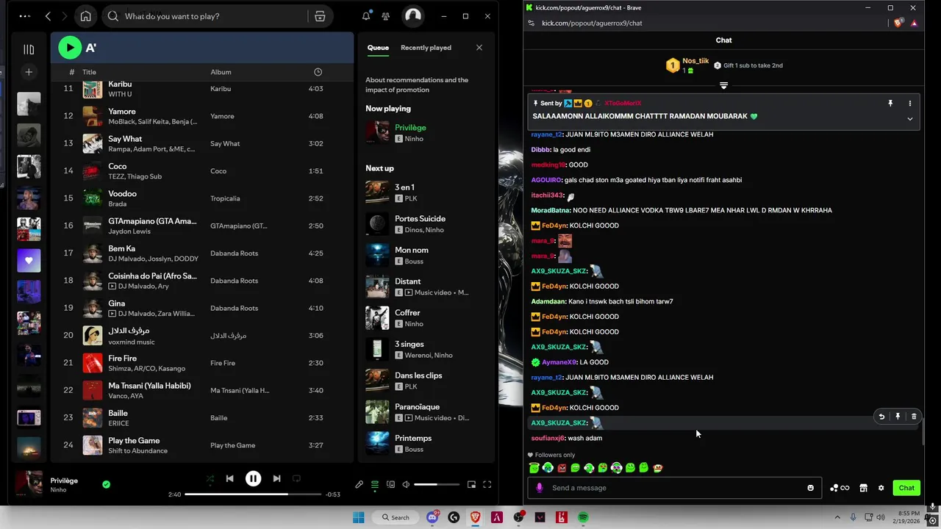Open Friend Activity icon
Screen dimensions: 941x529
click(x=385, y=16)
